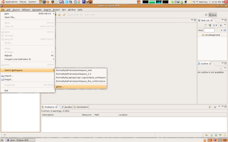The width and height of the screenshot is (228, 142).
Task: Click the shutdown power icon in top panel
Action: [226, 2]
